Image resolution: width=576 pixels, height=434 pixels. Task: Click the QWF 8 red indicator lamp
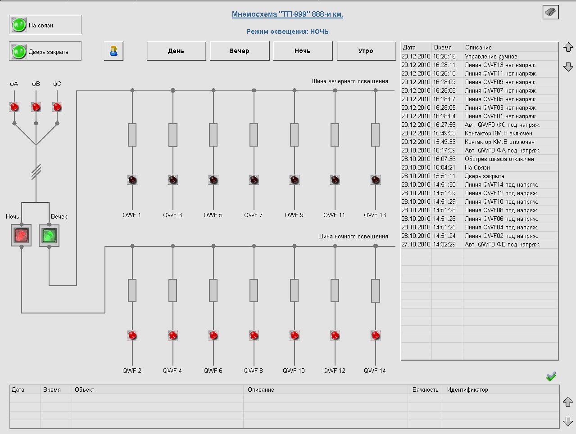click(x=254, y=336)
